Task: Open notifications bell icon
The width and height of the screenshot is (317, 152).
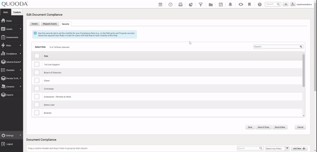Action: point(230,4)
